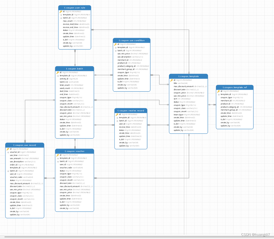Select the t_coupon_template table header
This screenshot has height=239, width=274.
[188, 77]
